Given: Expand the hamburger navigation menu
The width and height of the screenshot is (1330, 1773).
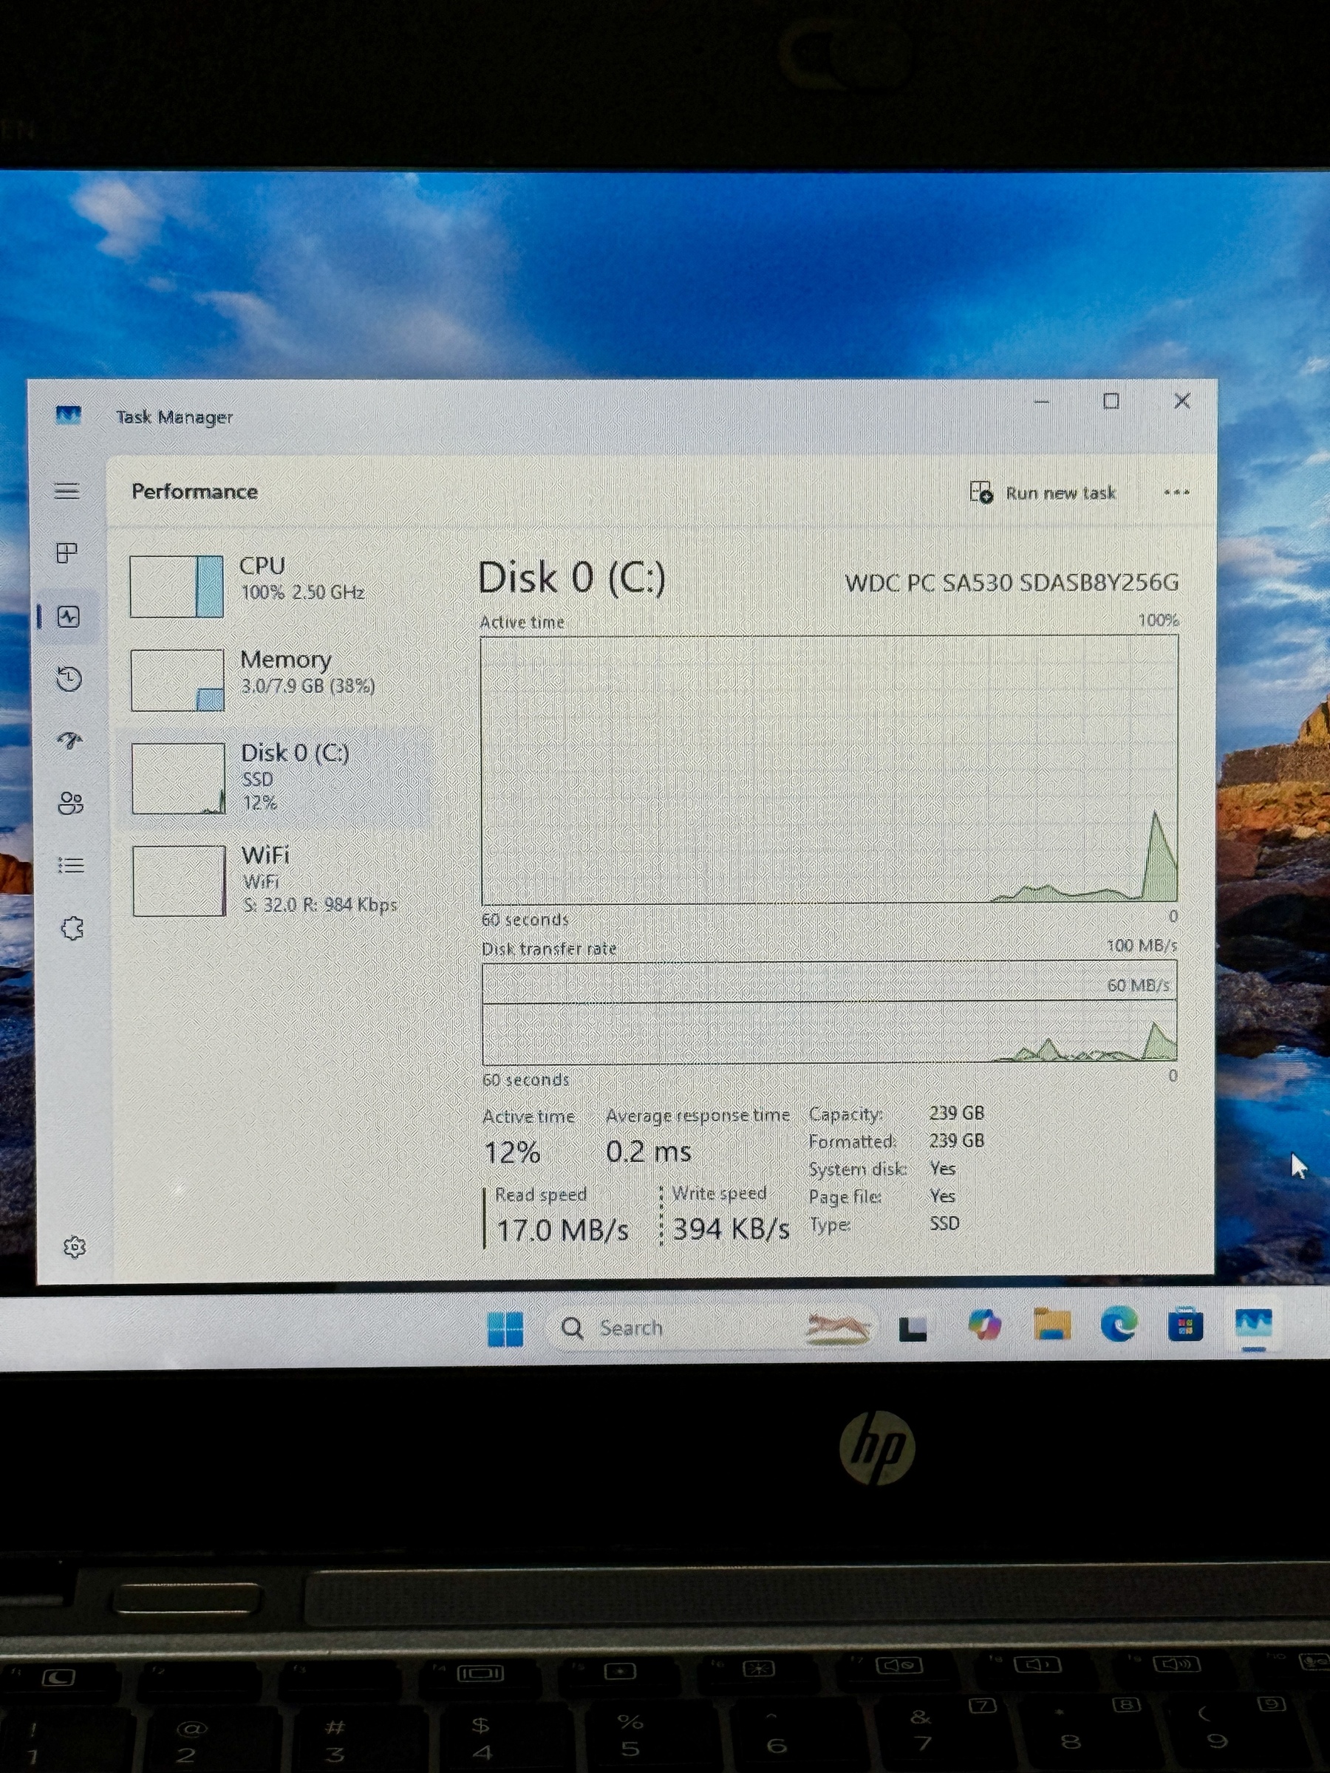Looking at the screenshot, I should 67,491.
